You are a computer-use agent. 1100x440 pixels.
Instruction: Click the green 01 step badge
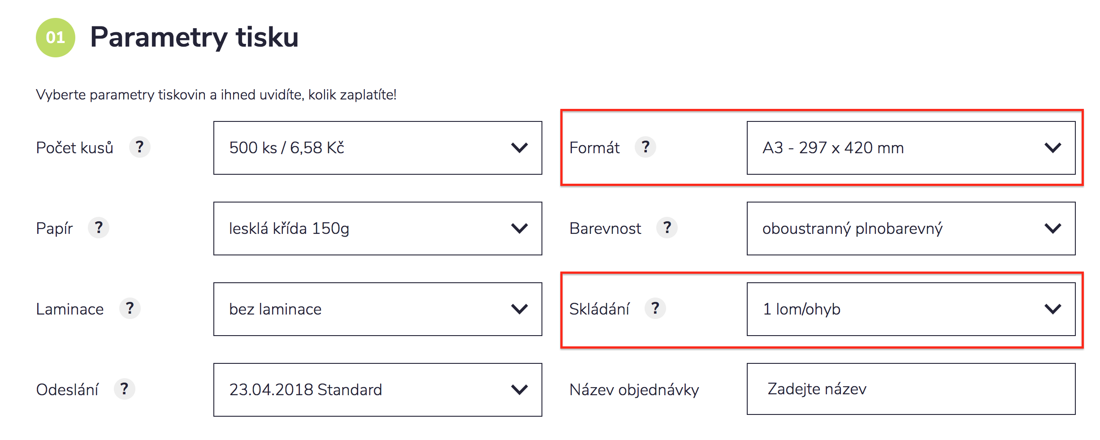[55, 38]
